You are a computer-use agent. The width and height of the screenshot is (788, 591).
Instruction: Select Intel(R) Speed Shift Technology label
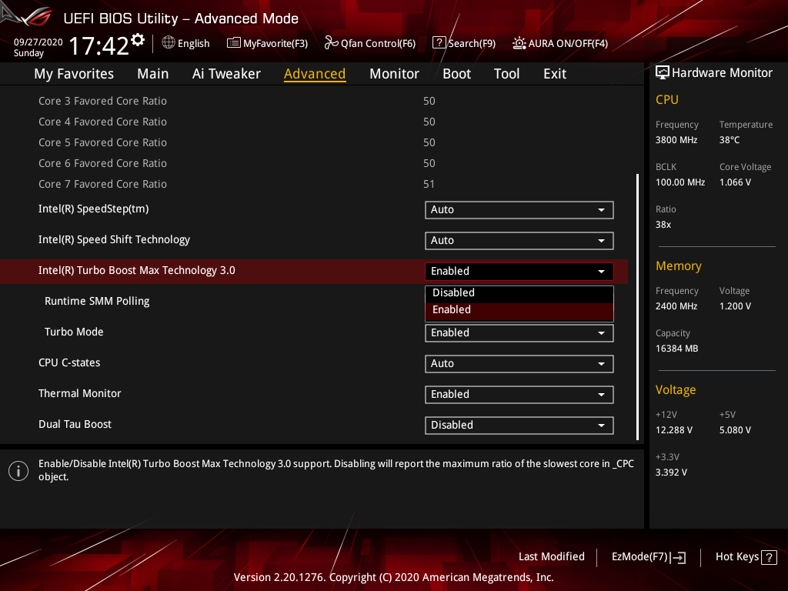click(114, 240)
